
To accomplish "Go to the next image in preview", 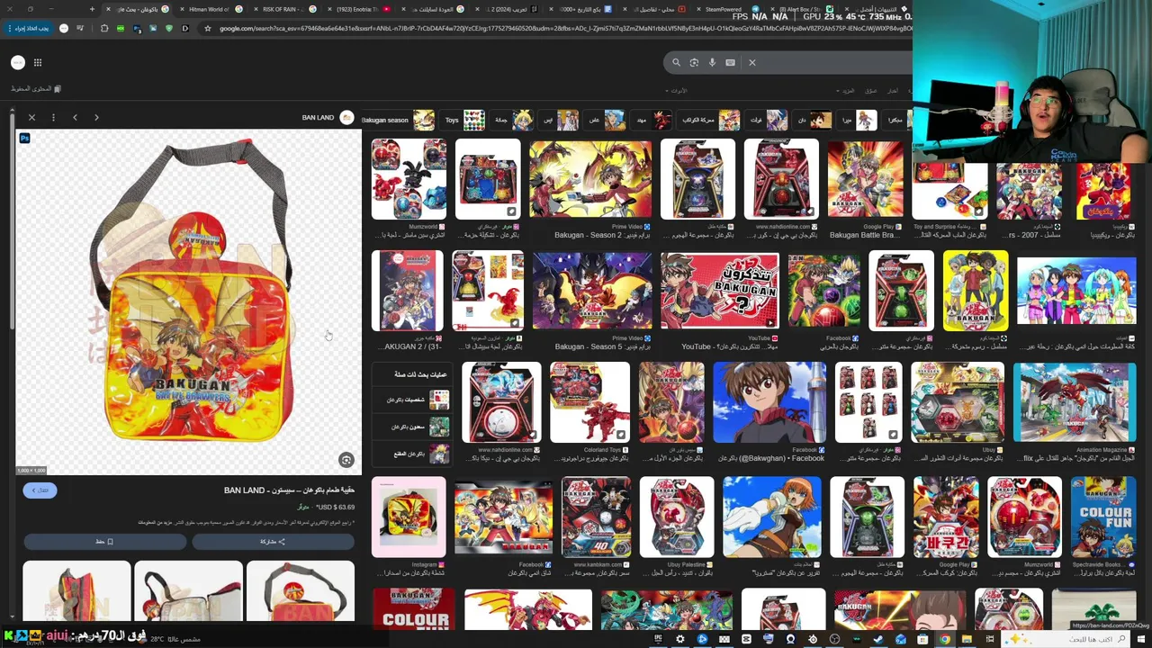I will click(96, 117).
